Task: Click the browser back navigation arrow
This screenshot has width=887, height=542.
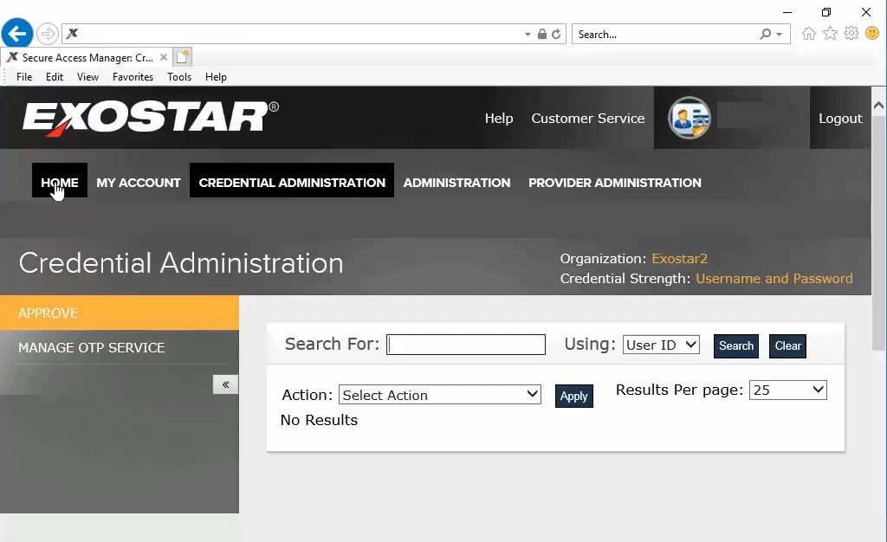Action: [17, 33]
